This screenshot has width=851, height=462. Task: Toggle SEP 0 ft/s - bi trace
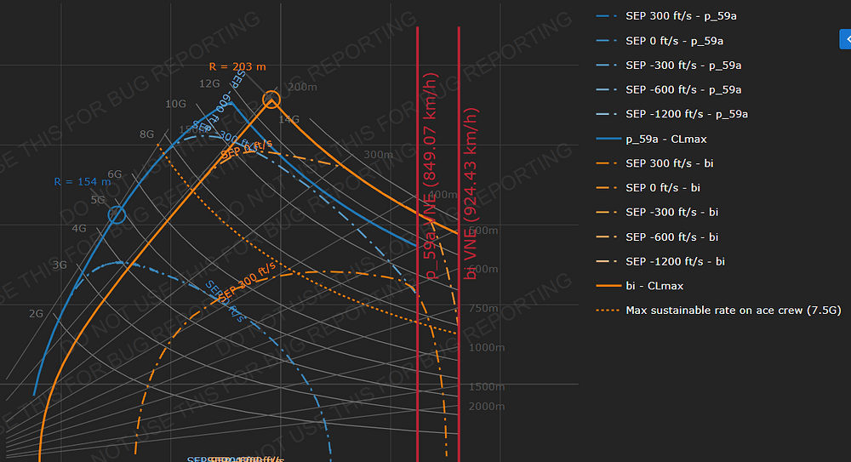pyautogui.click(x=648, y=188)
